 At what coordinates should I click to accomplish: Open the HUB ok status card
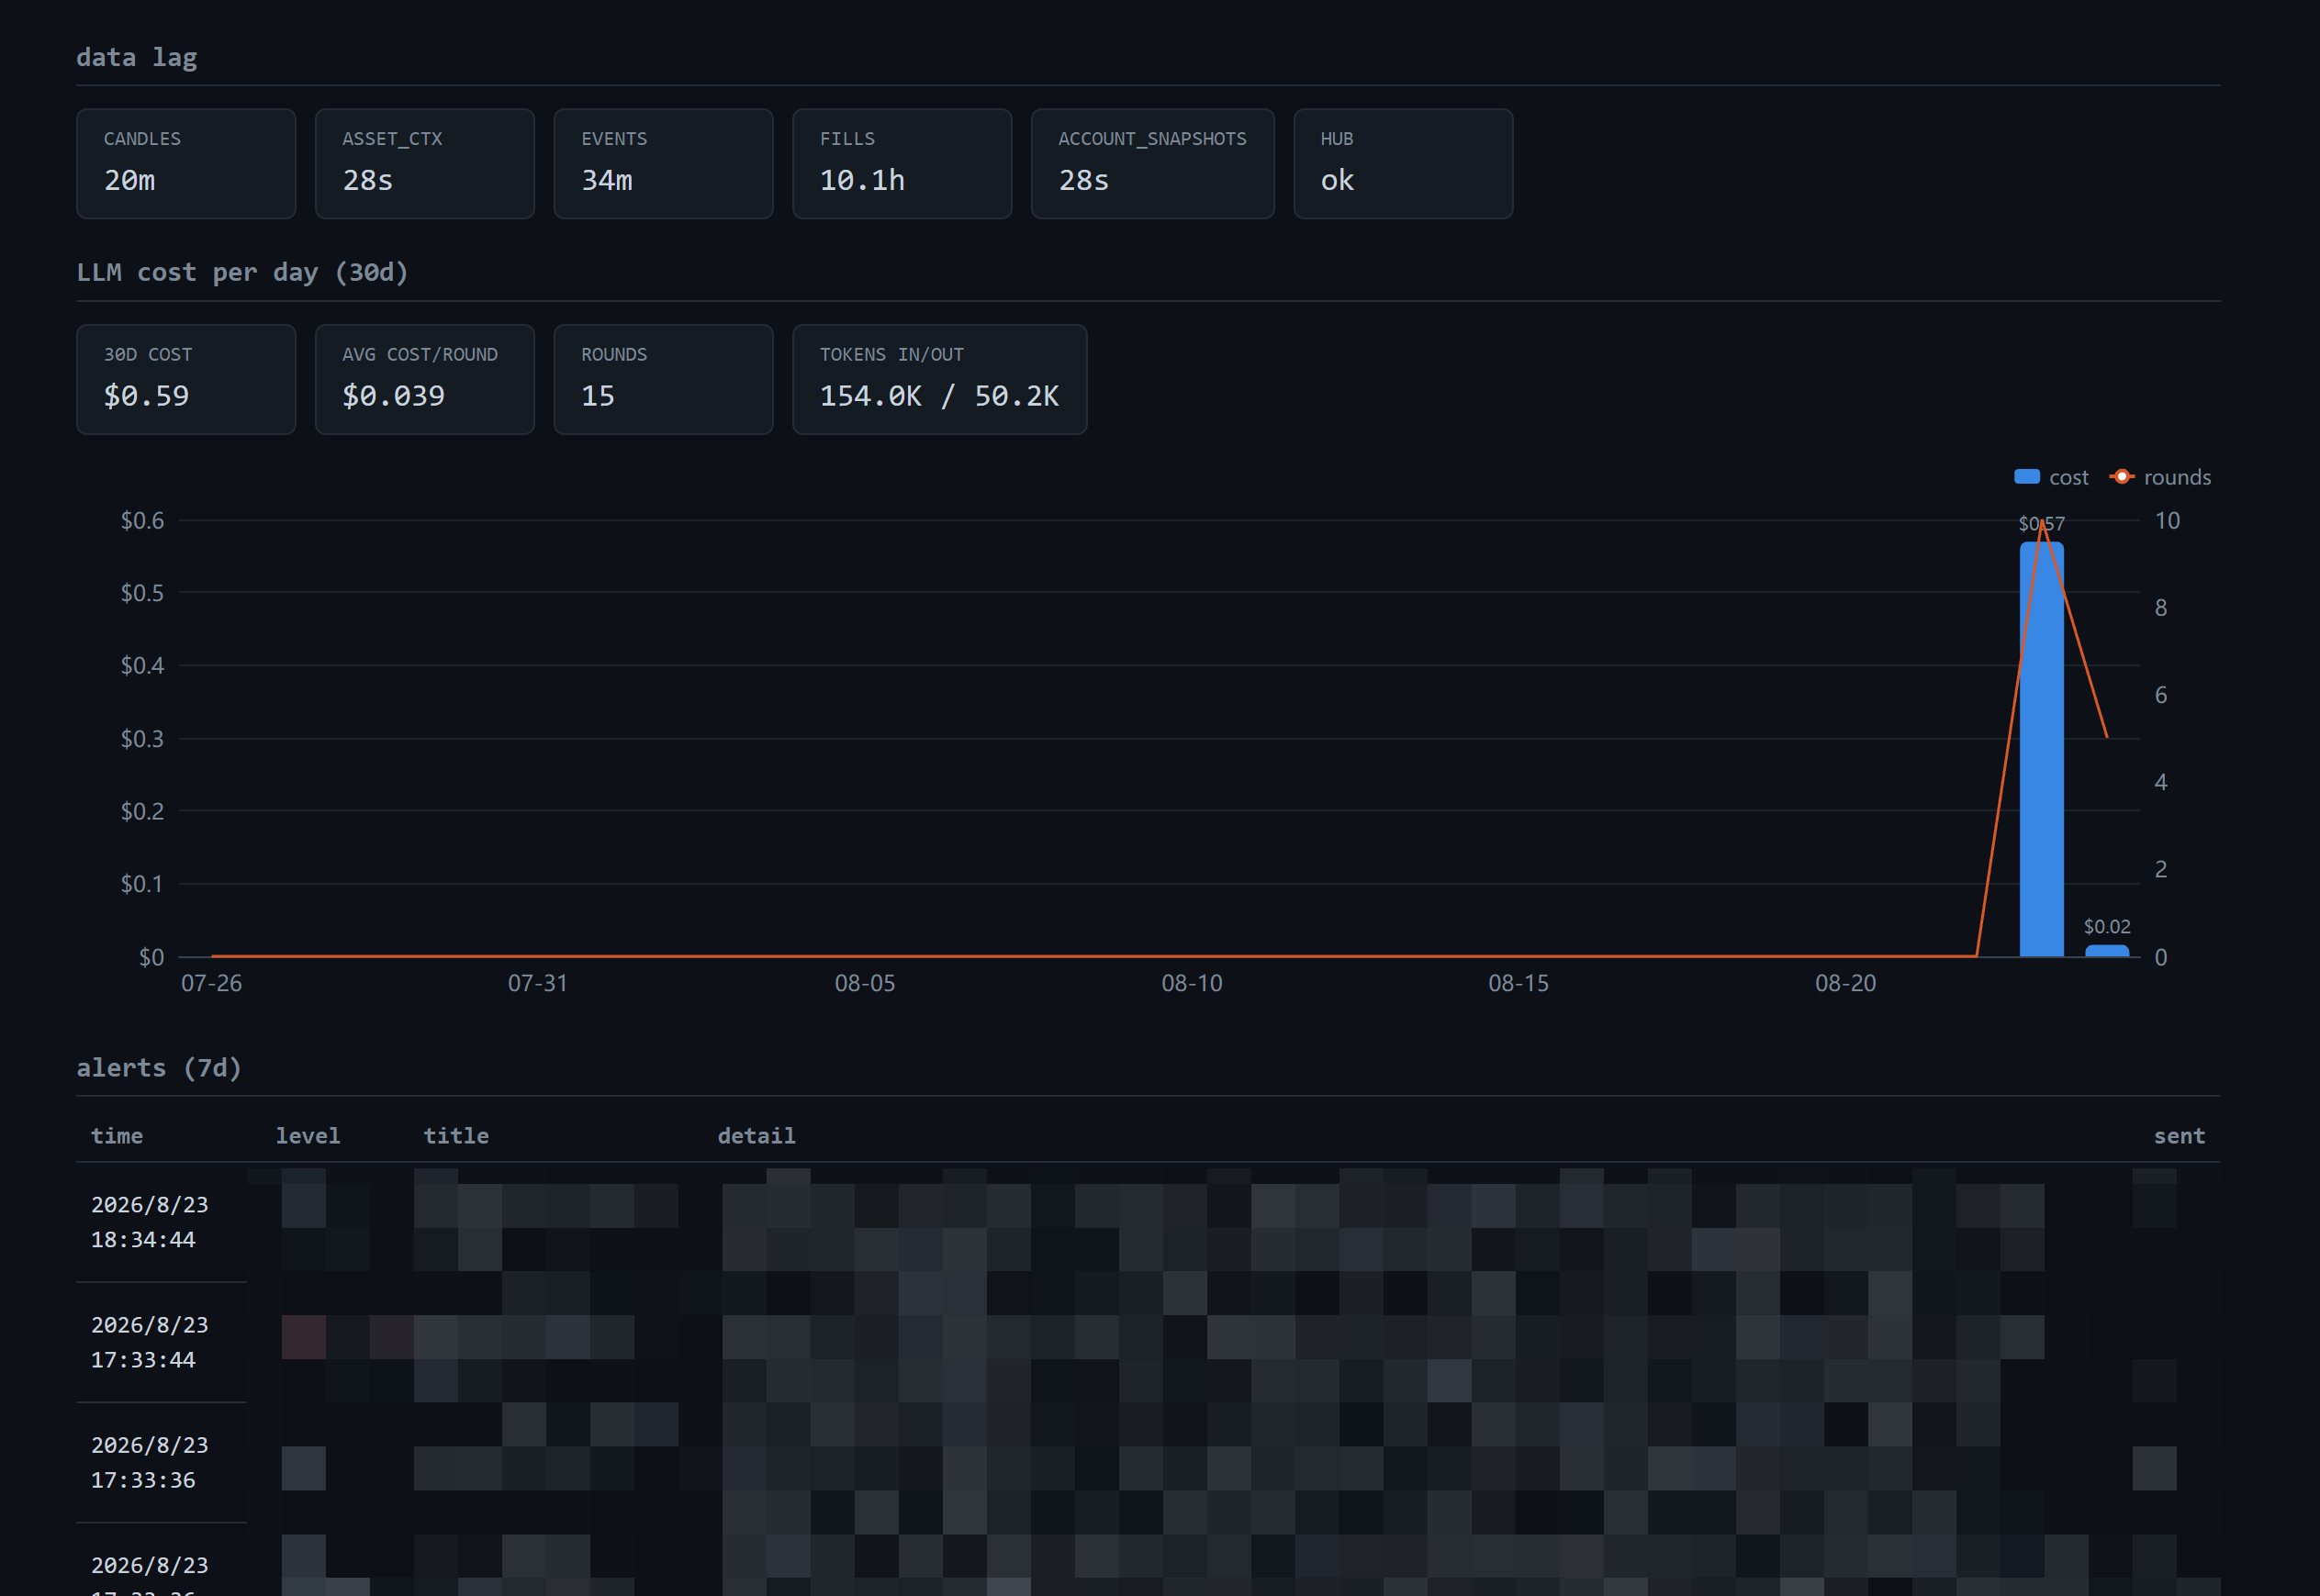click(1404, 164)
